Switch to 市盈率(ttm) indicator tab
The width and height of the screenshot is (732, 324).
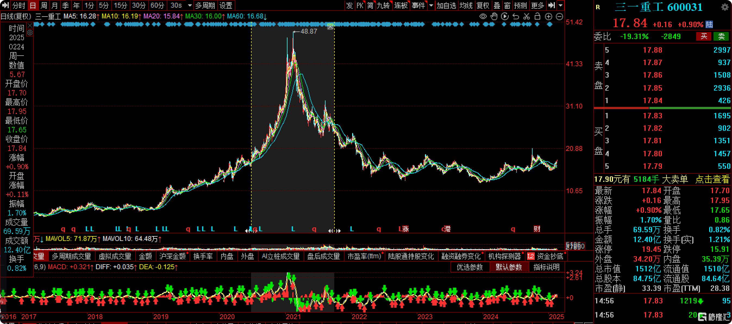click(x=364, y=256)
